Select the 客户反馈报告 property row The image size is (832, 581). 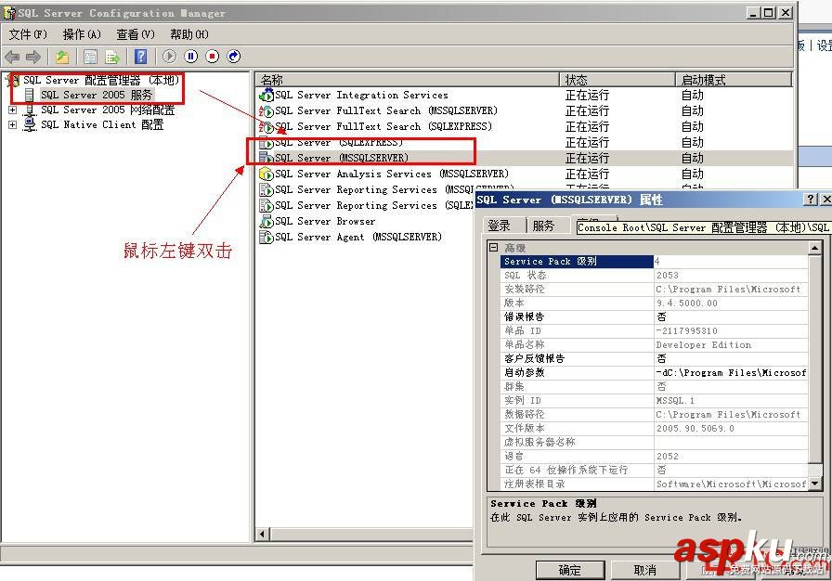tap(654, 358)
